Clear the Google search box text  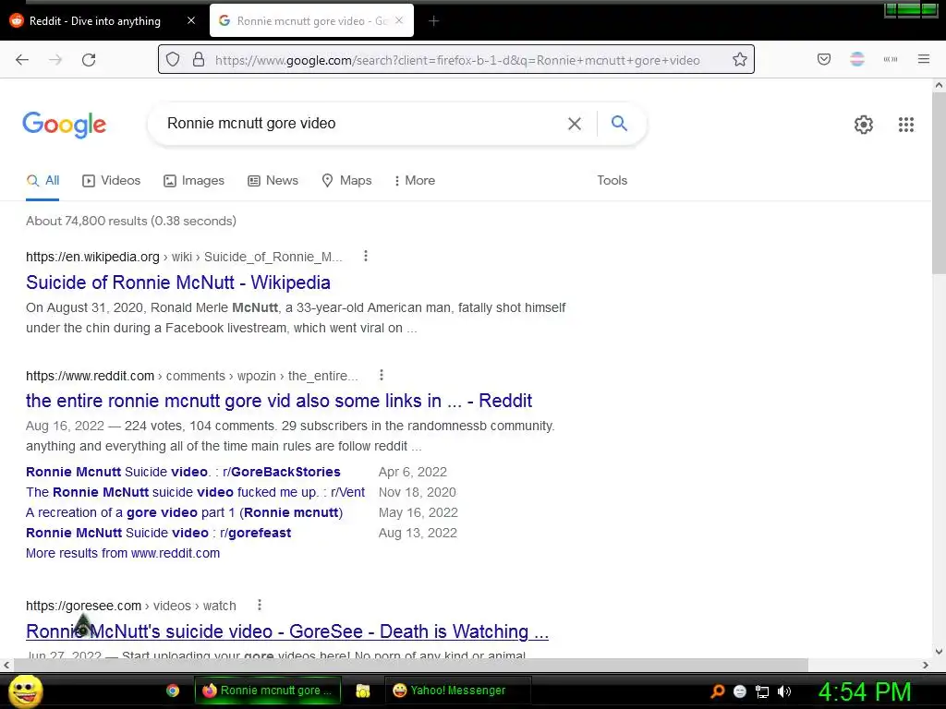575,124
